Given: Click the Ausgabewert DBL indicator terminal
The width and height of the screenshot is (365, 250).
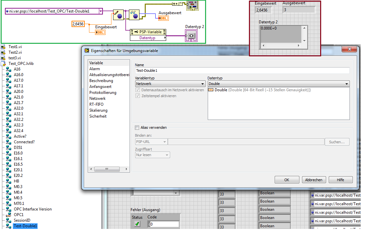Looking at the screenshot, I should [x=164, y=18].
